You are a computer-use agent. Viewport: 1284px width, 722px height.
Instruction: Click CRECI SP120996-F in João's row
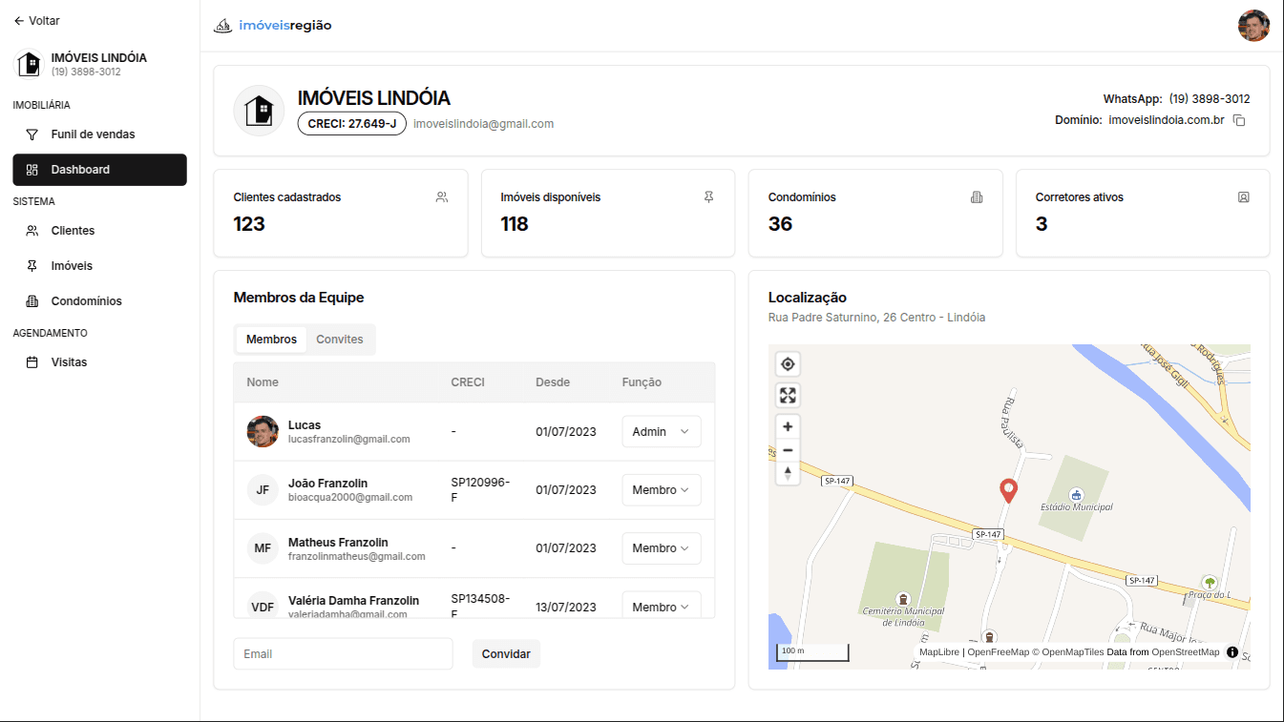click(x=481, y=490)
